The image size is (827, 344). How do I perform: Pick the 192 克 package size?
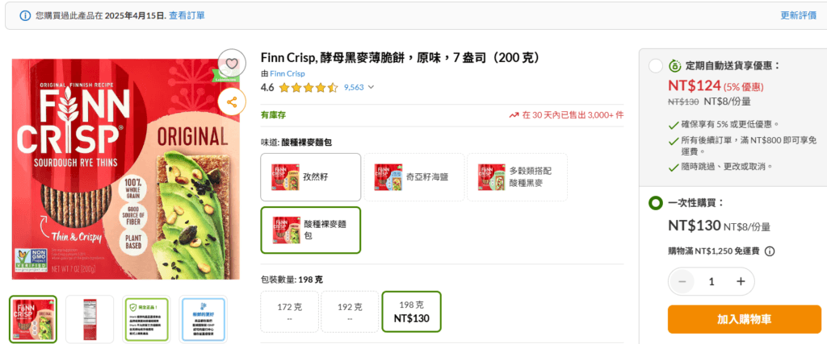pyautogui.click(x=349, y=312)
